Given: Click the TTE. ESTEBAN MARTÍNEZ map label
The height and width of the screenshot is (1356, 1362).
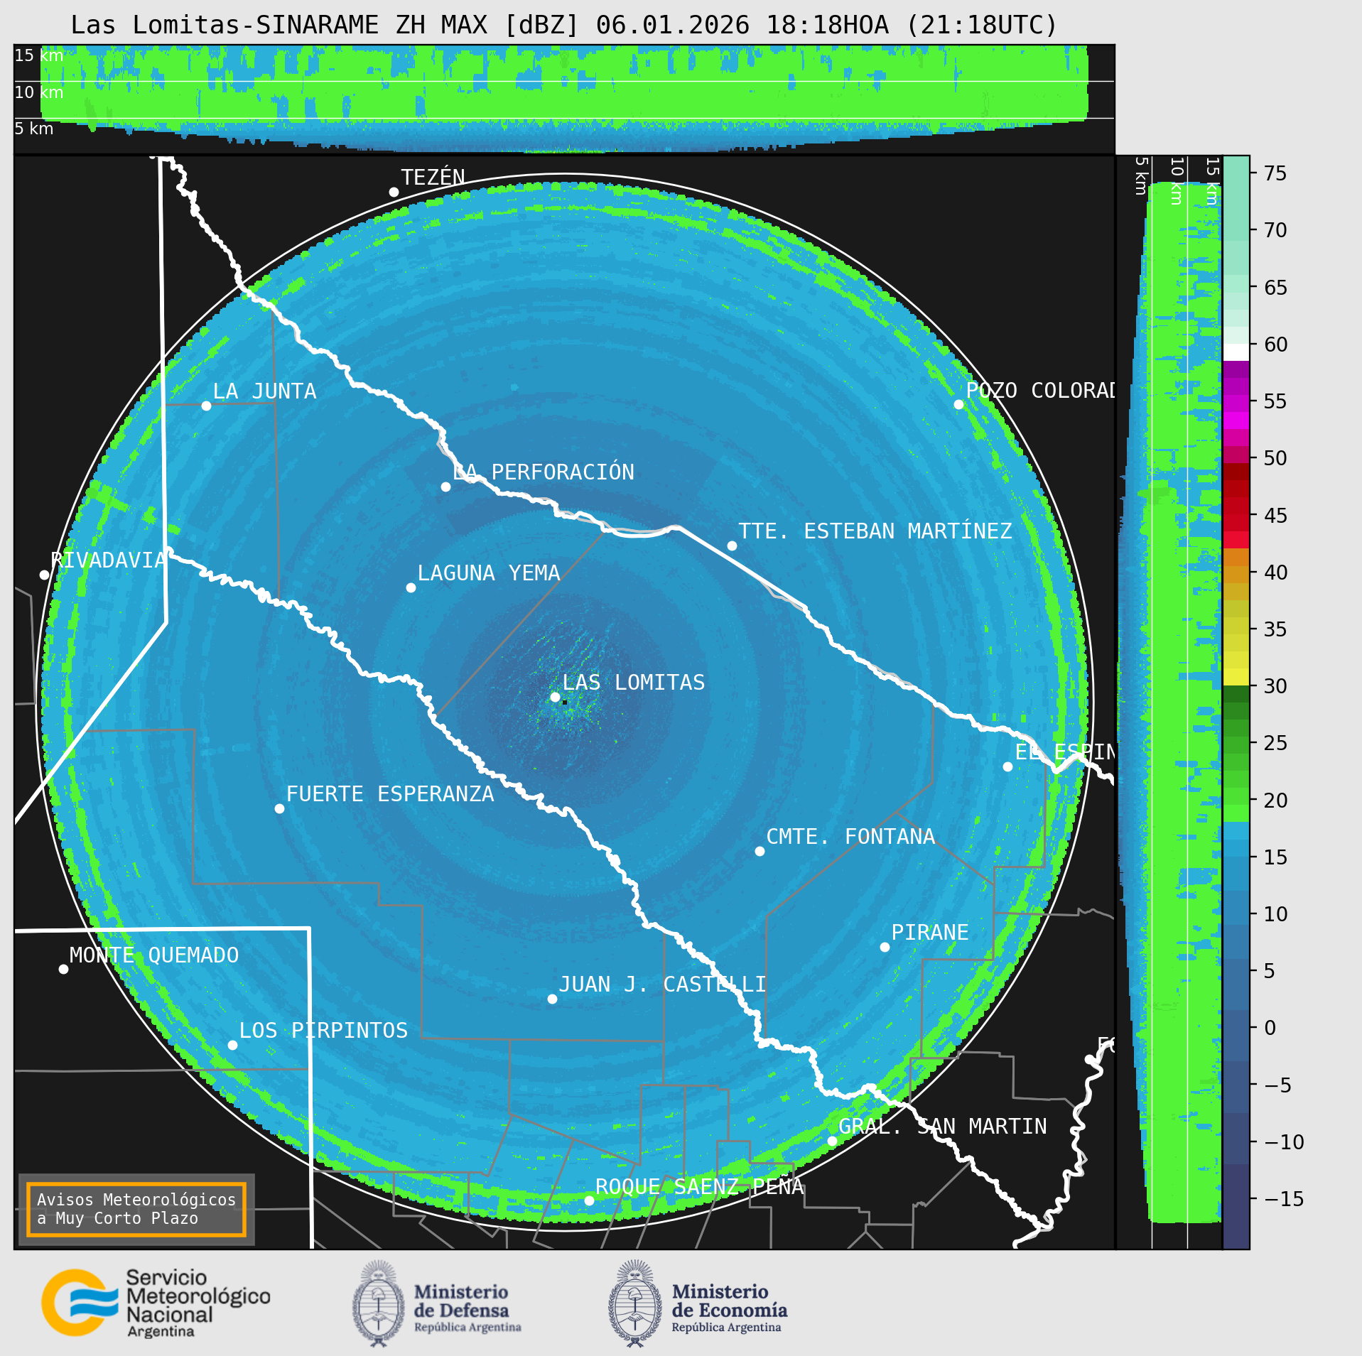Looking at the screenshot, I should [x=875, y=531].
